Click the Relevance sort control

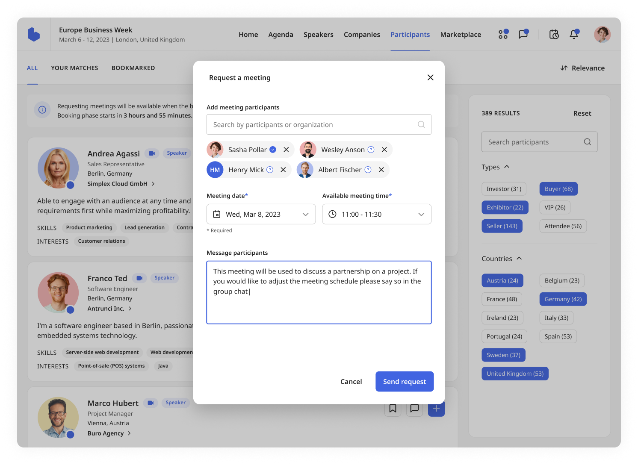coord(582,68)
